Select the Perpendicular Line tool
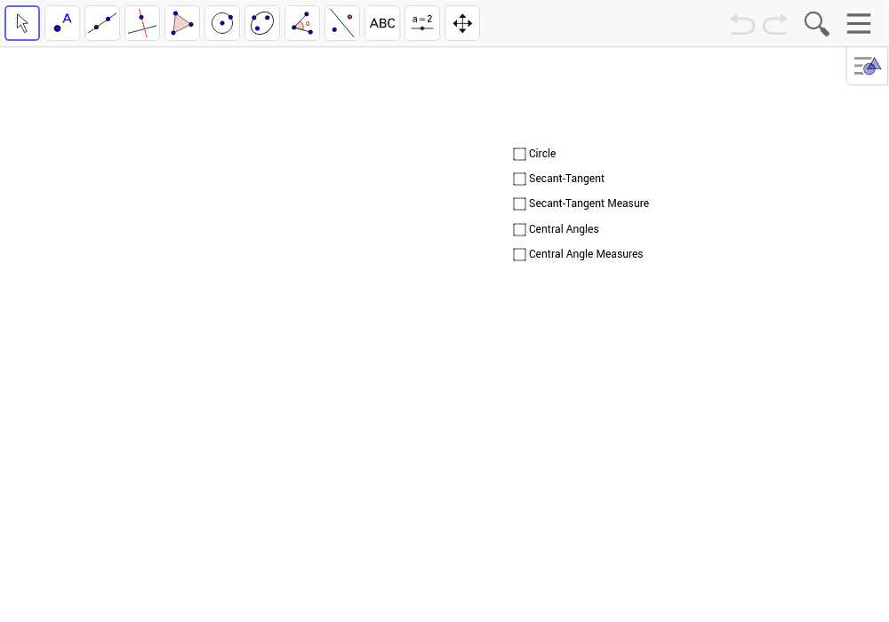This screenshot has width=889, height=622. [142, 23]
